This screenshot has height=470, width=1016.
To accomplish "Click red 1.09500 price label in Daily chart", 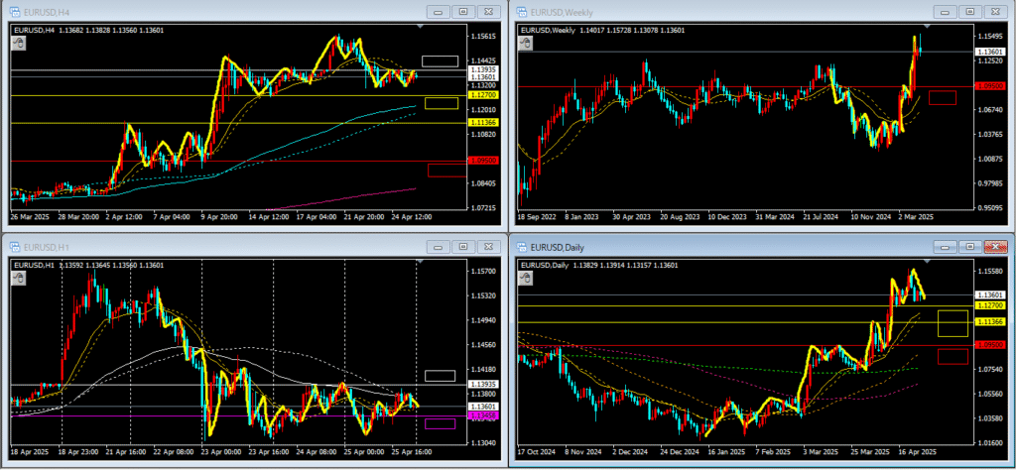I will [x=991, y=346].
